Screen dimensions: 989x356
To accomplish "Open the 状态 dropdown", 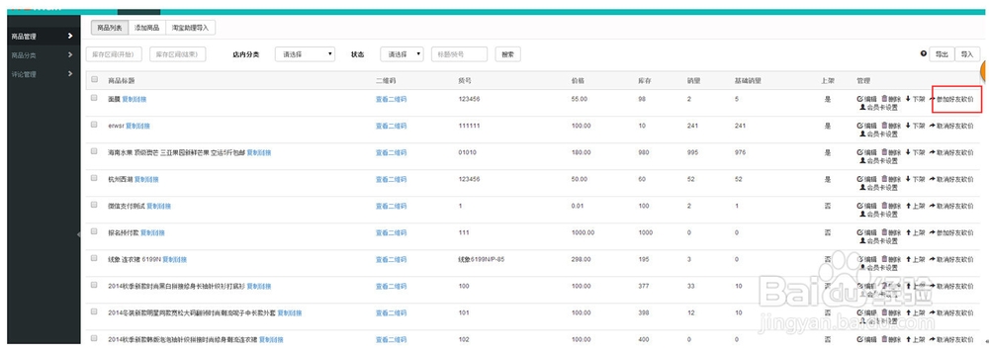I will [x=402, y=54].
